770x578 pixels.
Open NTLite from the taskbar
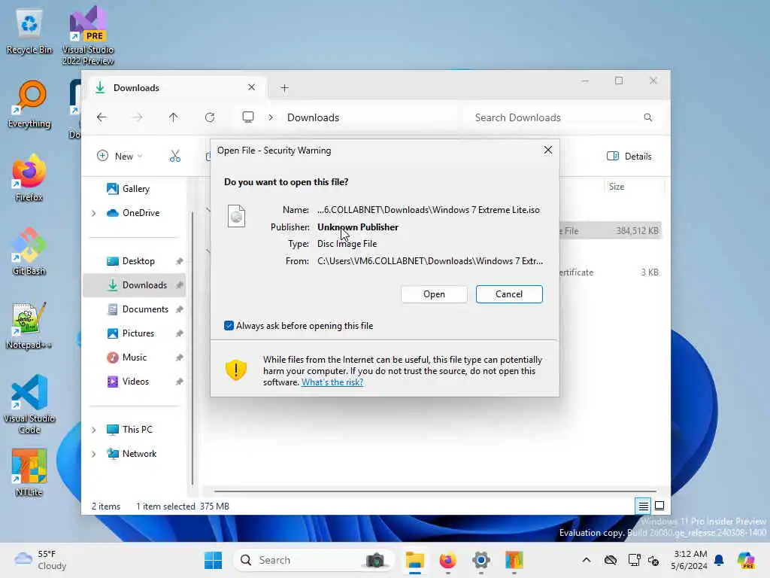click(x=514, y=560)
